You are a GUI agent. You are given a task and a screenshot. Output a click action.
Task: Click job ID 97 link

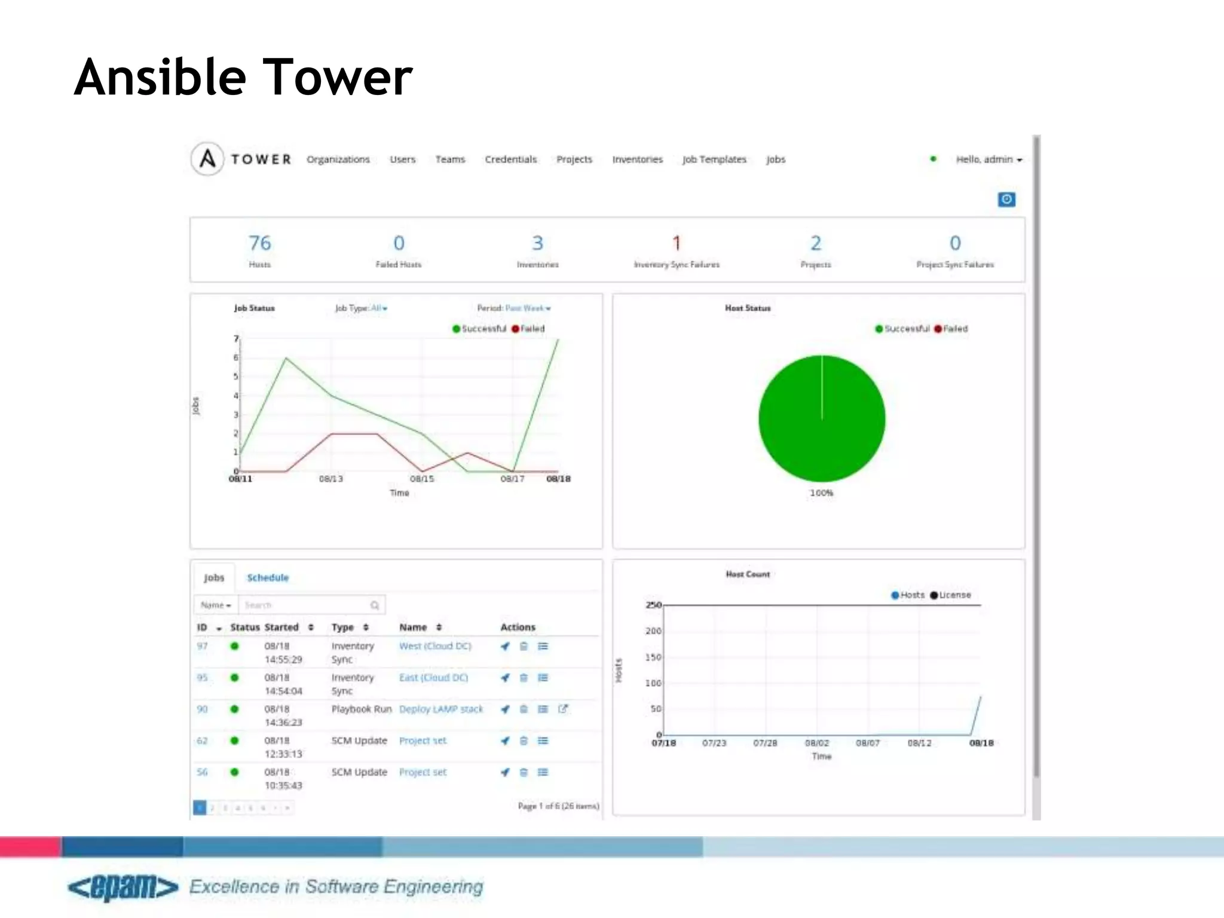click(203, 646)
